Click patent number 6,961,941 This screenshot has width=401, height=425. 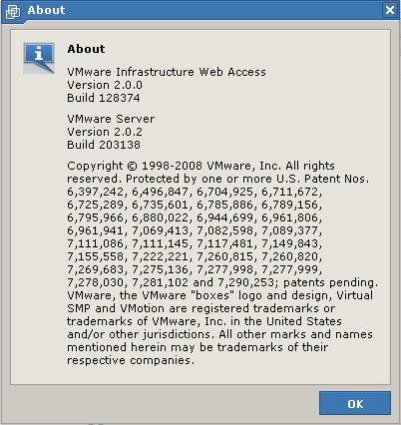coord(97,230)
